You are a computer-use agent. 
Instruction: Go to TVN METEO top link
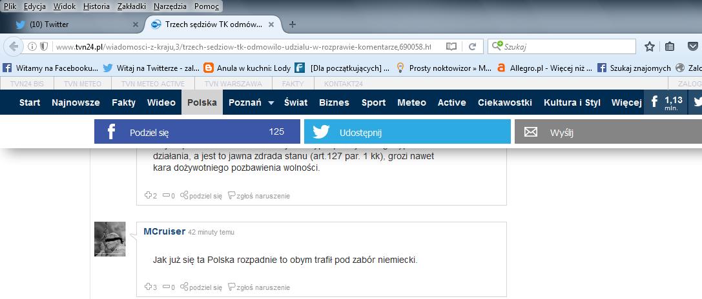(83, 84)
